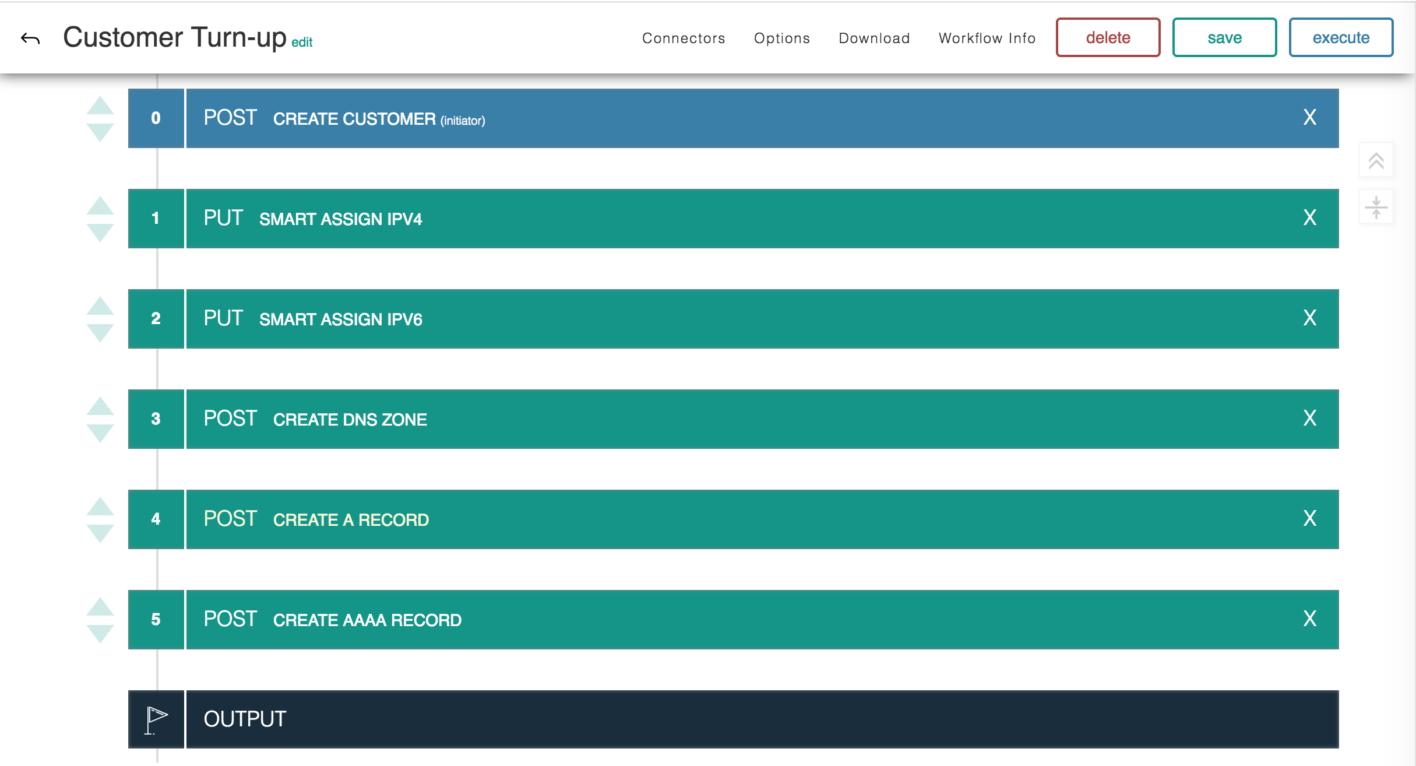
Task: Move Smart Assign IPv4 step down
Action: point(100,232)
